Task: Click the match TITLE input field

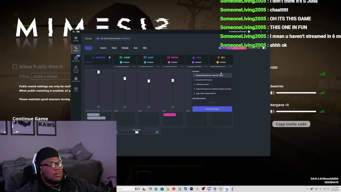Action: [x=51, y=77]
